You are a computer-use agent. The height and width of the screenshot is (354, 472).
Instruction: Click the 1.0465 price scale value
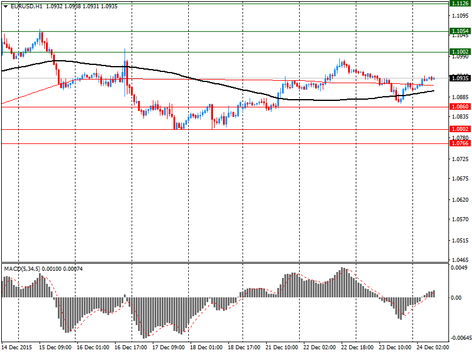[x=461, y=260]
